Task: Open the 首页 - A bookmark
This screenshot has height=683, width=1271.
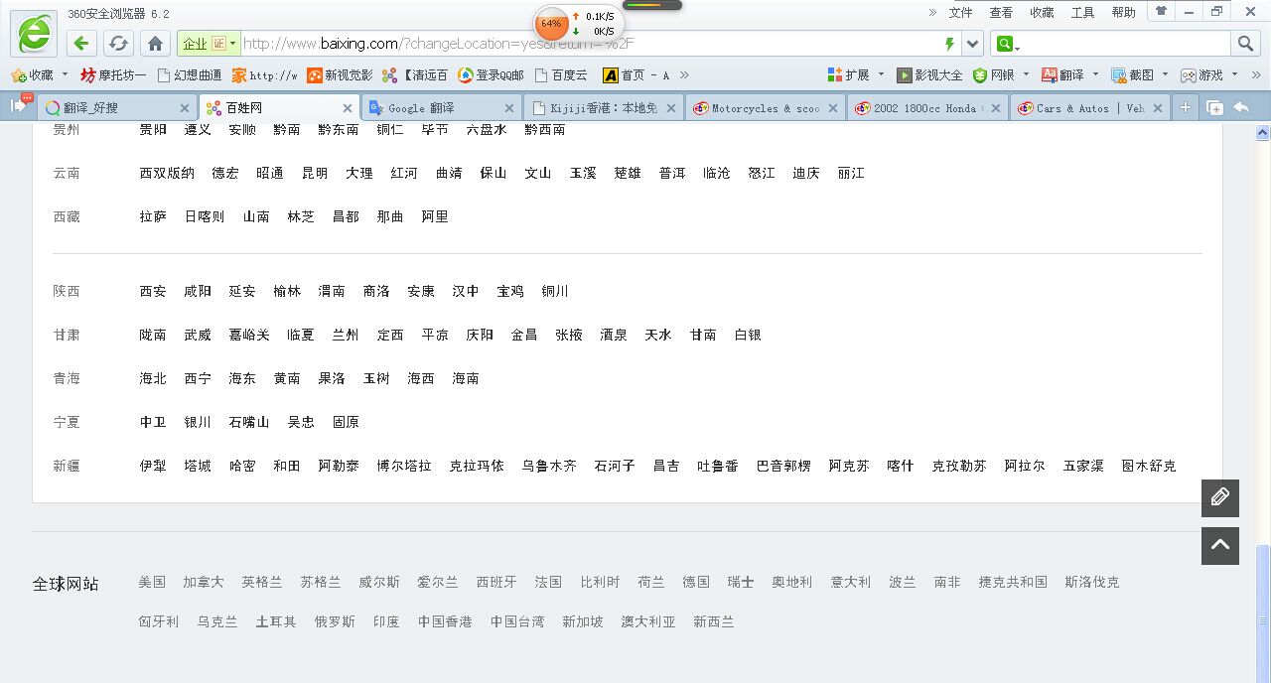Action: coord(636,74)
